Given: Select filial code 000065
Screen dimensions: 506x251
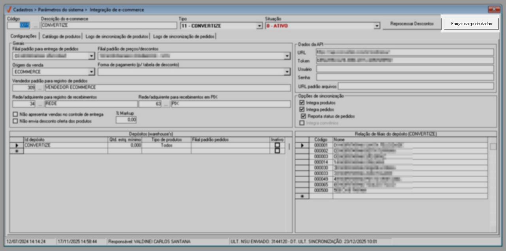Looking at the screenshot, I should point(321,184).
